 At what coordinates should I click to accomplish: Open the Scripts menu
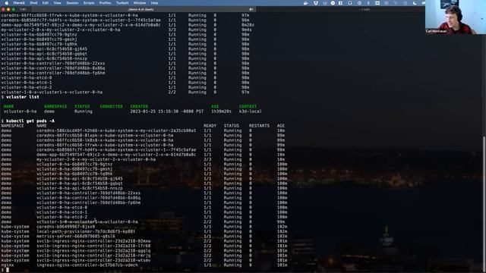pos(89,3)
